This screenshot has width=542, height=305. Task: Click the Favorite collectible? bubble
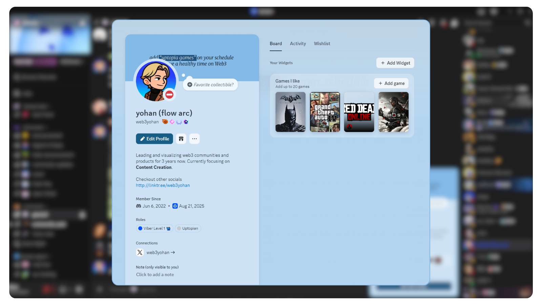click(x=210, y=85)
